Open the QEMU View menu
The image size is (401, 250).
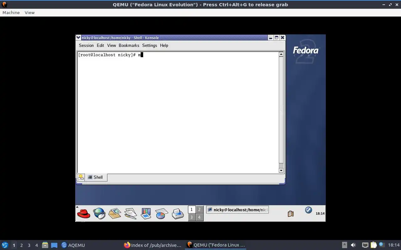29,12
